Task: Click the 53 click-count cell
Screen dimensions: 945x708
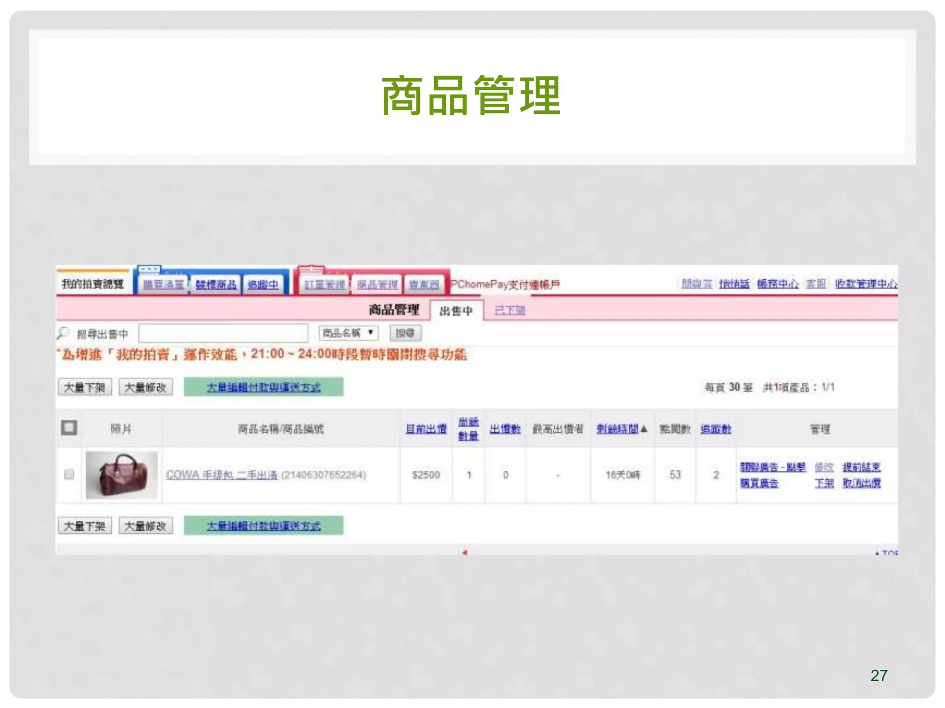Action: (x=675, y=475)
